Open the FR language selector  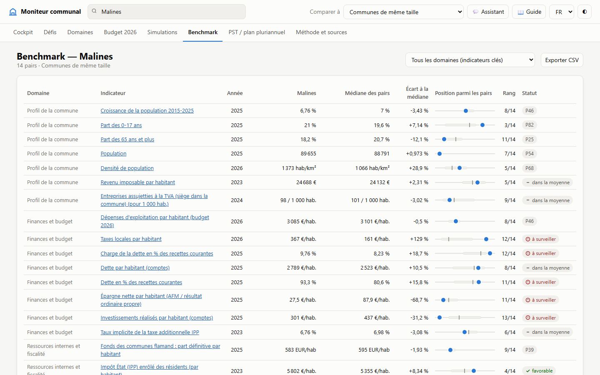[562, 12]
